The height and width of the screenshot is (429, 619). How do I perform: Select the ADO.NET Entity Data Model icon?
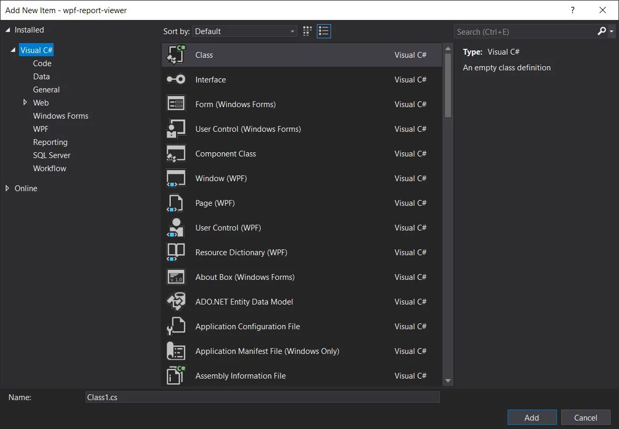(x=176, y=301)
